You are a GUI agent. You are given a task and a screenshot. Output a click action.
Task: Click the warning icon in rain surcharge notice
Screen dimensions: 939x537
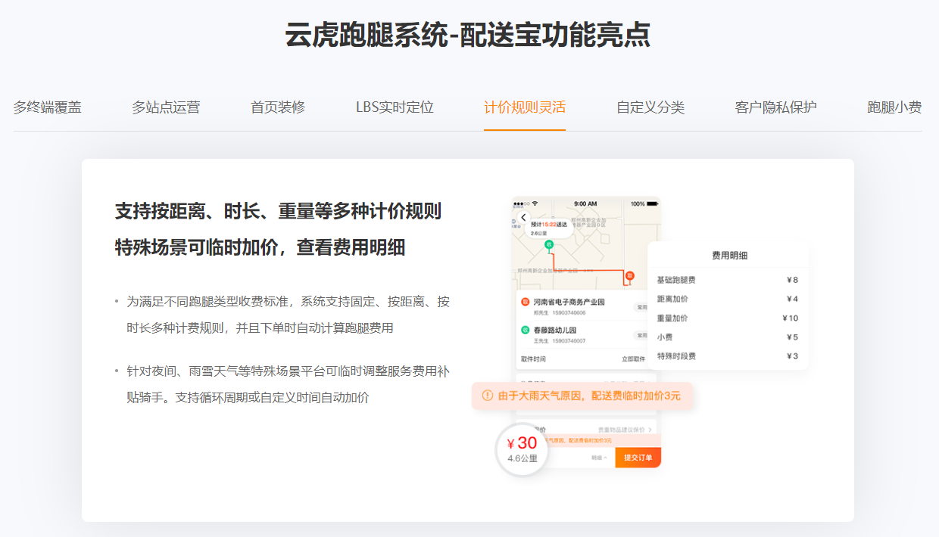487,396
